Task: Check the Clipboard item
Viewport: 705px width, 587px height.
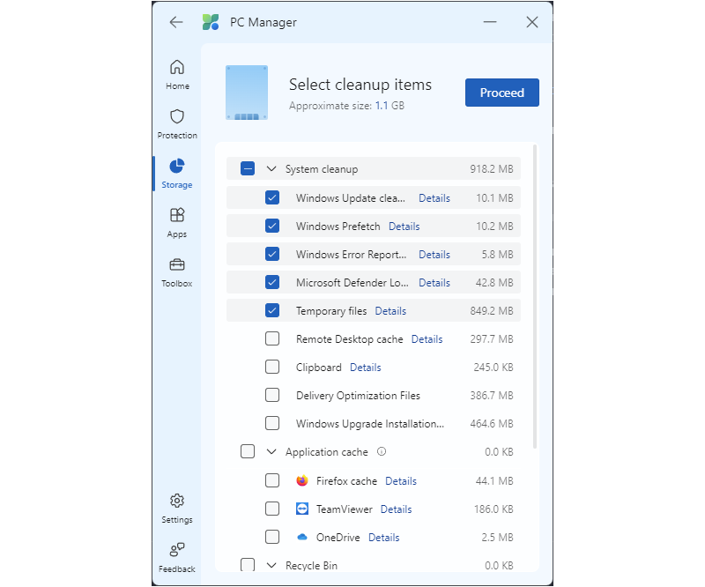Action: 272,367
